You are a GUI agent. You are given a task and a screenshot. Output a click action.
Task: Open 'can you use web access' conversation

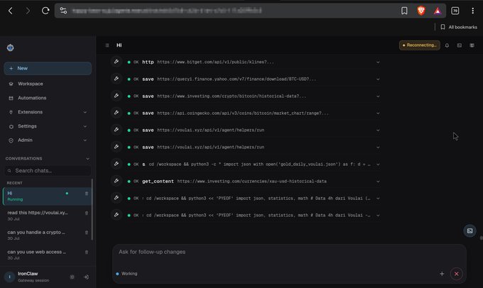[47, 255]
